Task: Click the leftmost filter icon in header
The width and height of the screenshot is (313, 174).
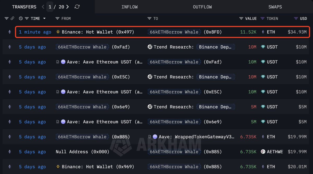Action: pos(7,19)
